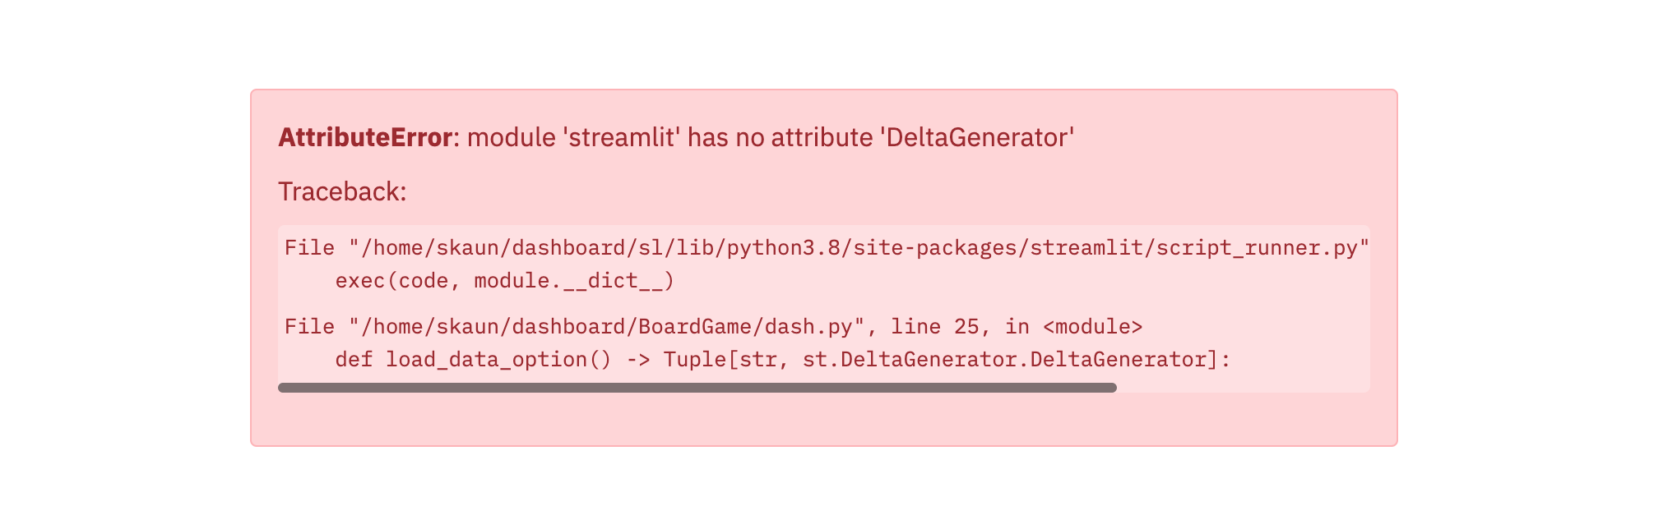Select the bold AttributeError heading text
The height and width of the screenshot is (529, 1663).
[x=365, y=137]
